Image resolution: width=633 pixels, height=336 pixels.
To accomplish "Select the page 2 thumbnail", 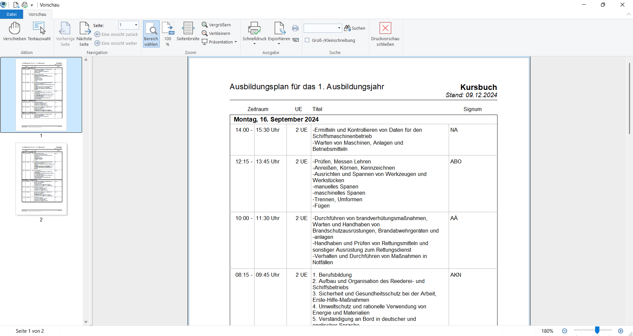I will (41, 179).
